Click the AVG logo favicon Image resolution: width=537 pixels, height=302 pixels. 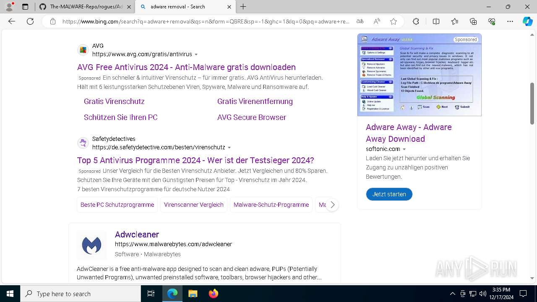pyautogui.click(x=83, y=50)
